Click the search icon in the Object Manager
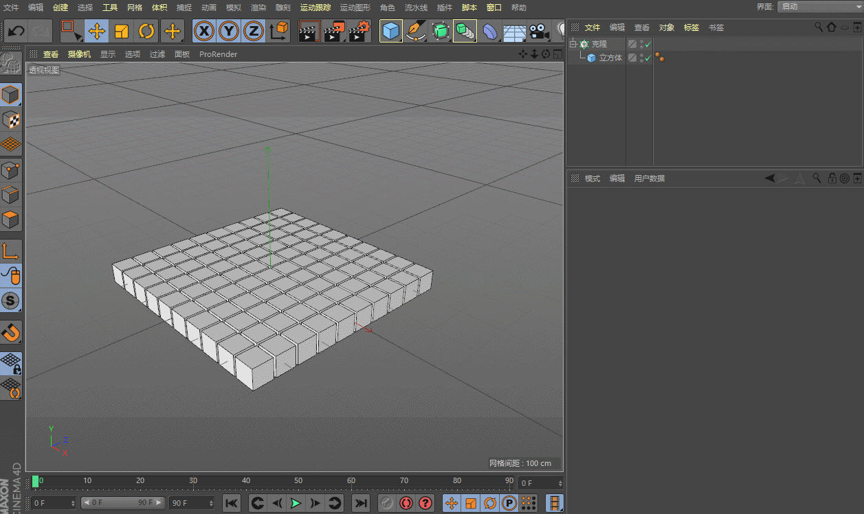Image resolution: width=864 pixels, height=514 pixels. pos(818,27)
